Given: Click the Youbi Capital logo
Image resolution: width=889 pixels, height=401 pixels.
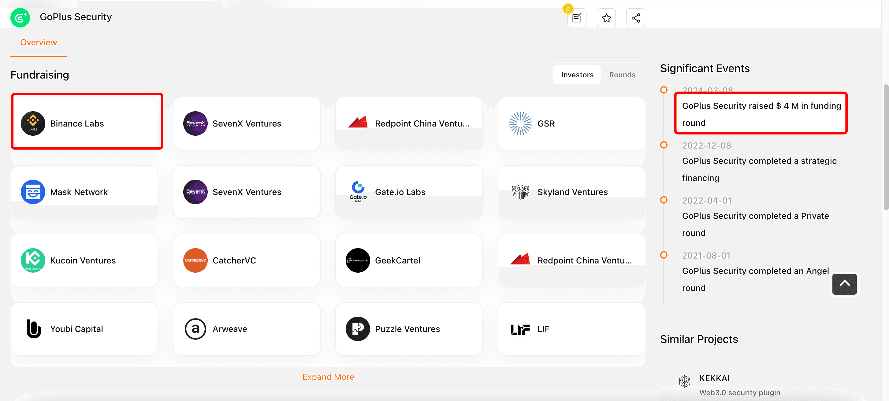Looking at the screenshot, I should pos(33,329).
